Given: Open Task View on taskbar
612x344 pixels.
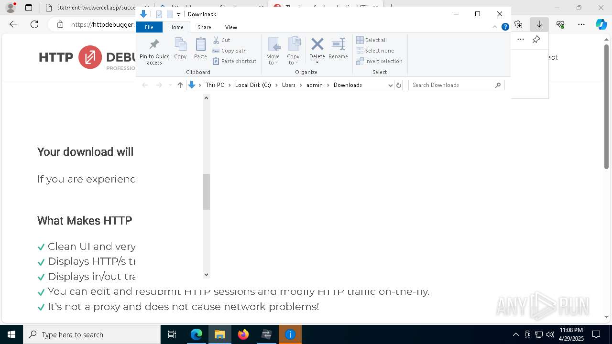Looking at the screenshot, I should [x=172, y=334].
